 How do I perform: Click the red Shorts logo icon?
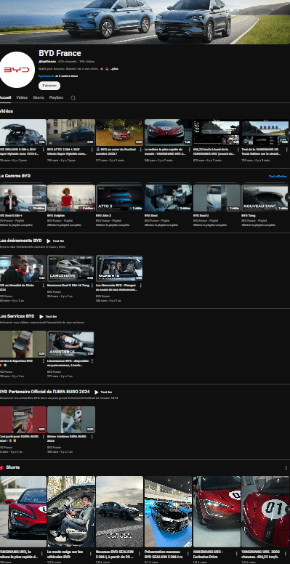[x=1, y=467]
